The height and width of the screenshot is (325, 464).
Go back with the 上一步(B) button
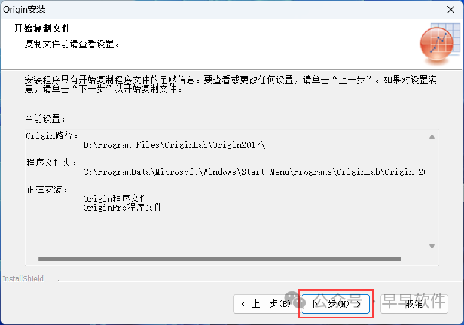click(265, 303)
